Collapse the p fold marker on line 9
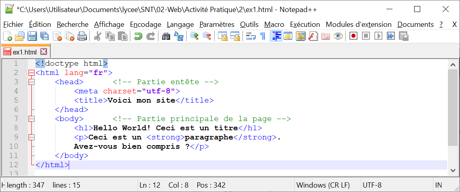460x192 pixels. coord(32,137)
